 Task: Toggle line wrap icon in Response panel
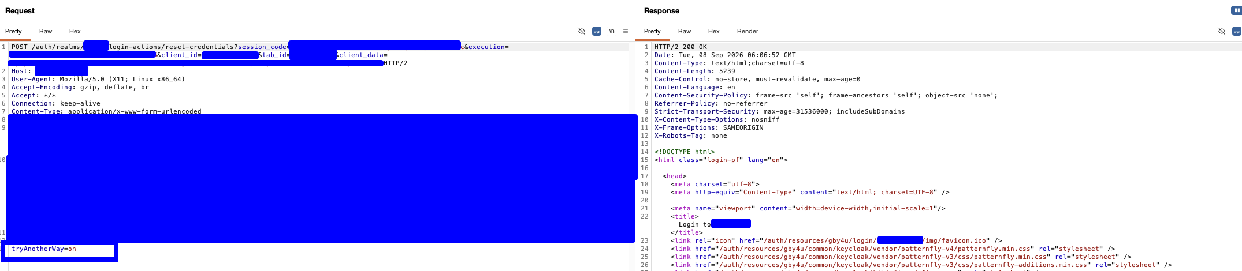coord(1237,31)
